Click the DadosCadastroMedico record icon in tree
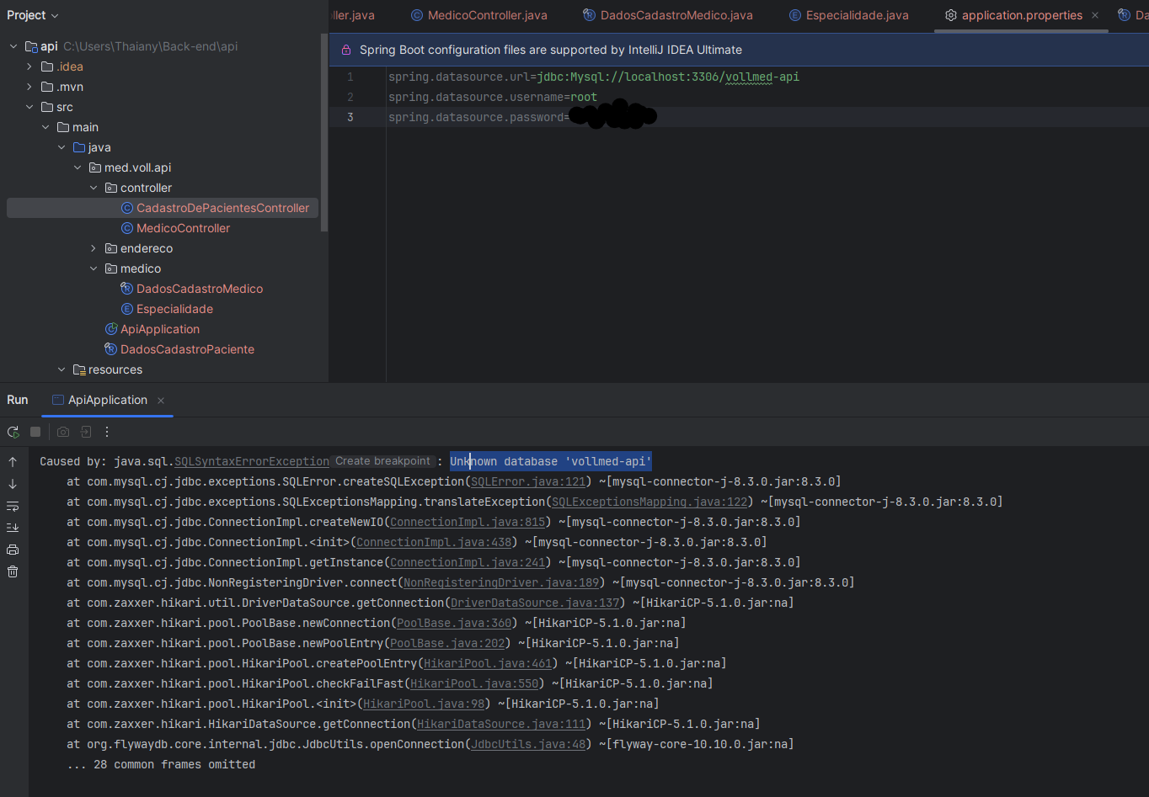 click(x=127, y=289)
